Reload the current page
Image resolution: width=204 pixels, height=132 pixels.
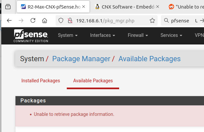(33, 20)
